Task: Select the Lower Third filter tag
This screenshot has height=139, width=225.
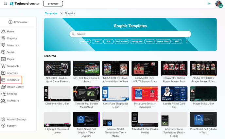Action: [x=163, y=42]
